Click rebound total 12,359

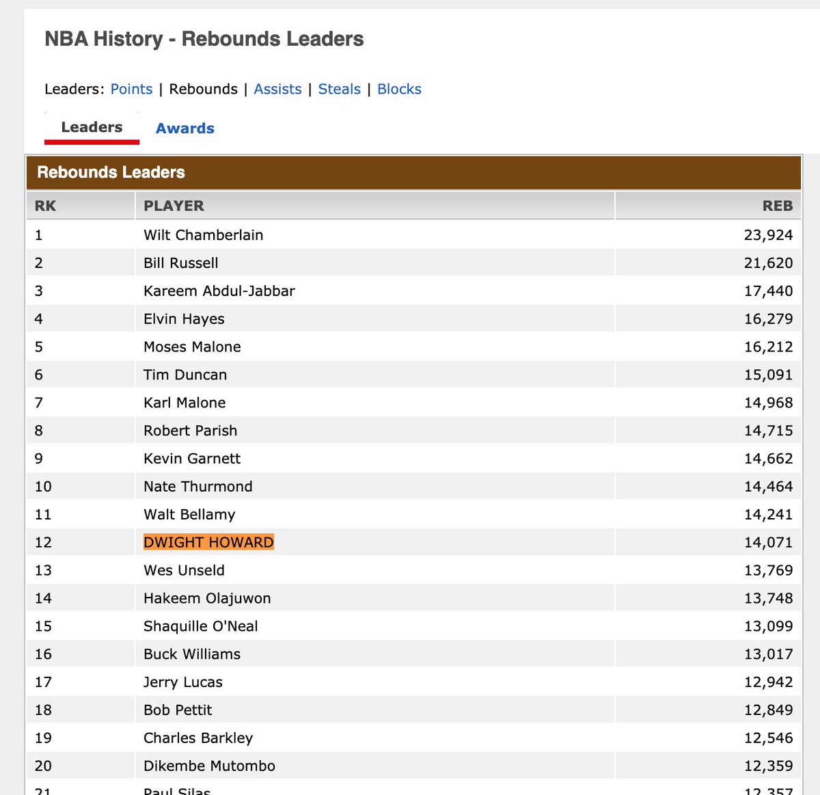click(768, 766)
